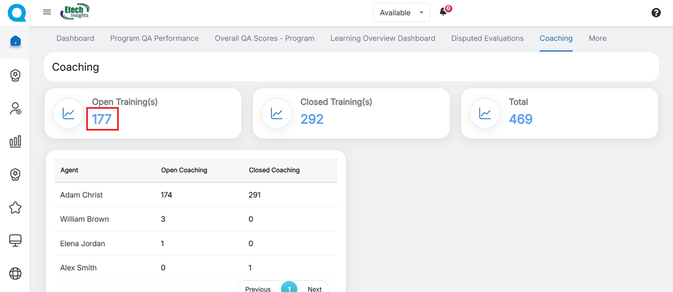Go to the Disputed Evaluations tab

(487, 38)
